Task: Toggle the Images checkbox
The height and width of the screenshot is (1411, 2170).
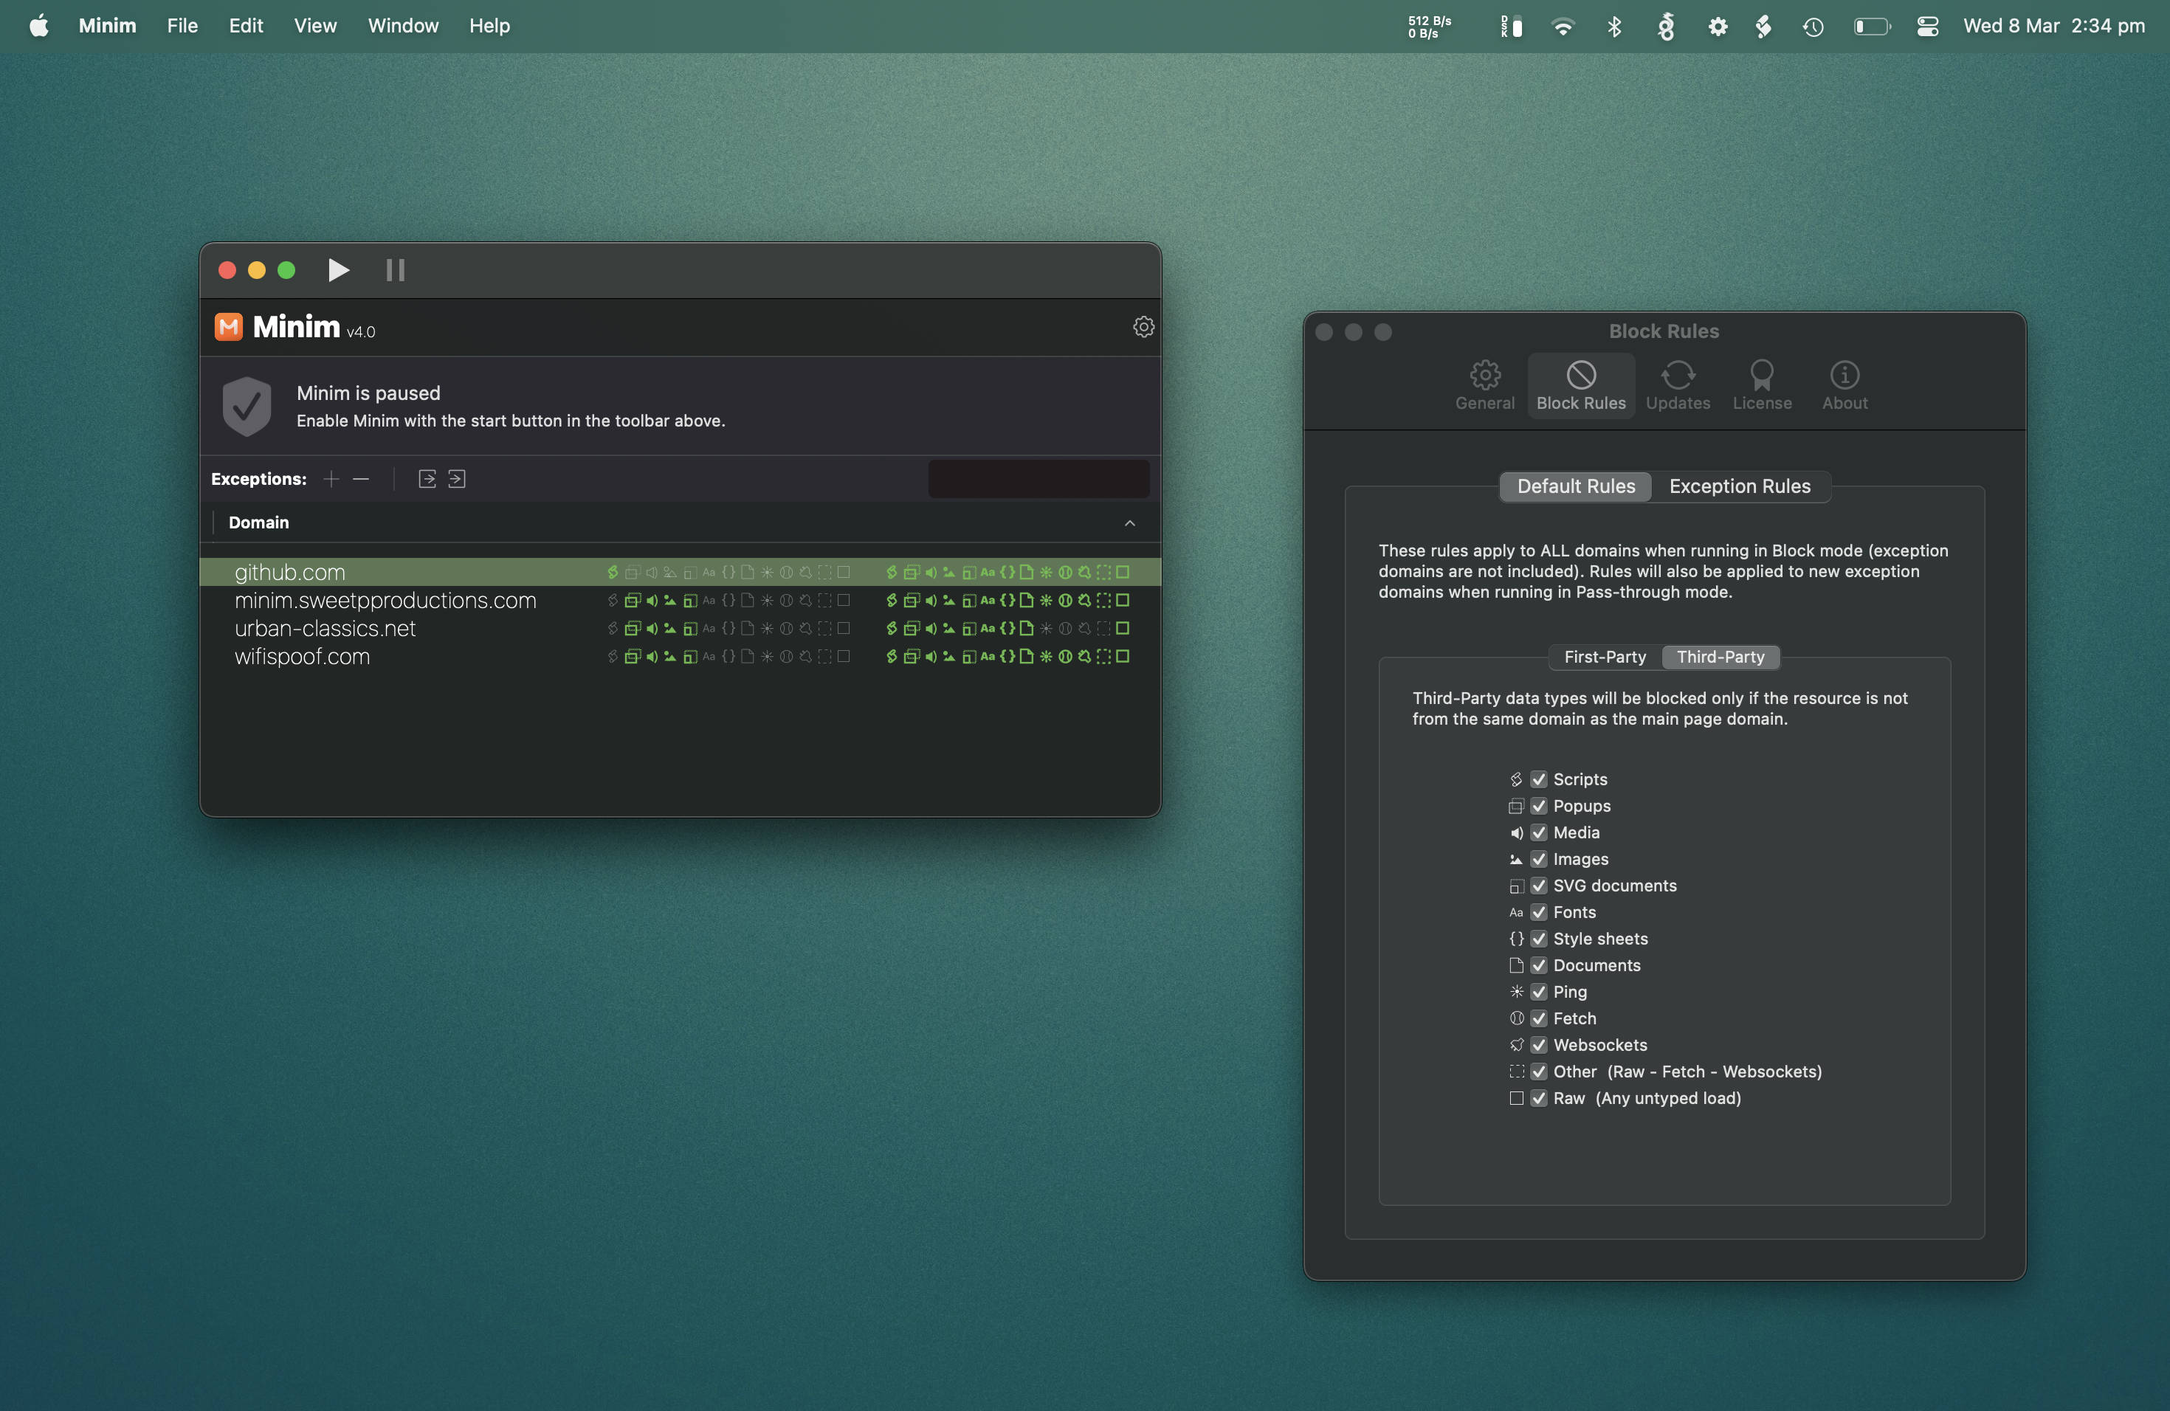Action: point(1539,859)
